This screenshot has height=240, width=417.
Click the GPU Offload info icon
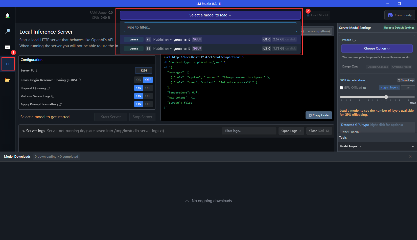(x=364, y=88)
